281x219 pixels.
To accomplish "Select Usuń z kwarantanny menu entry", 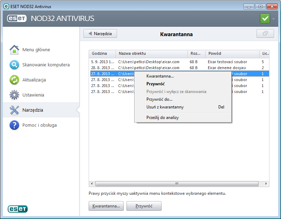I will tap(183, 107).
